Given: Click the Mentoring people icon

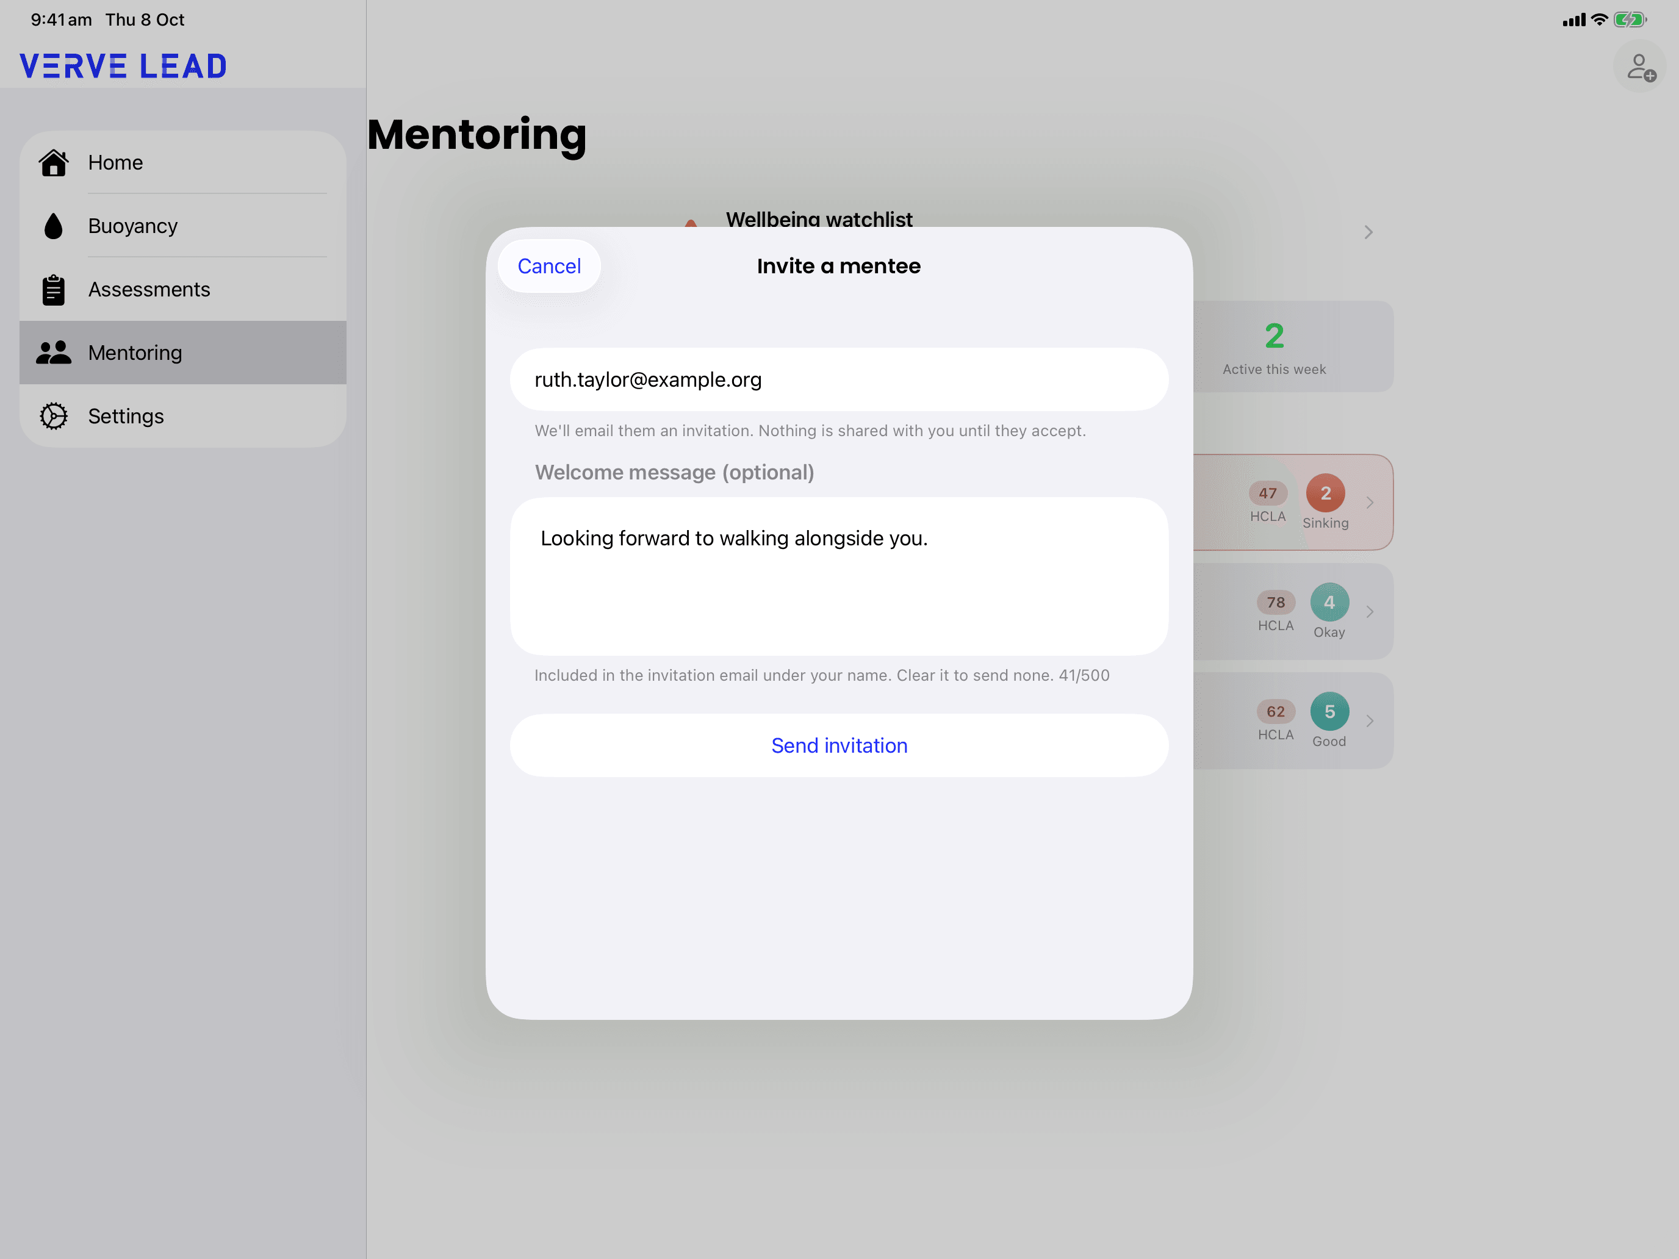Looking at the screenshot, I should [x=53, y=353].
